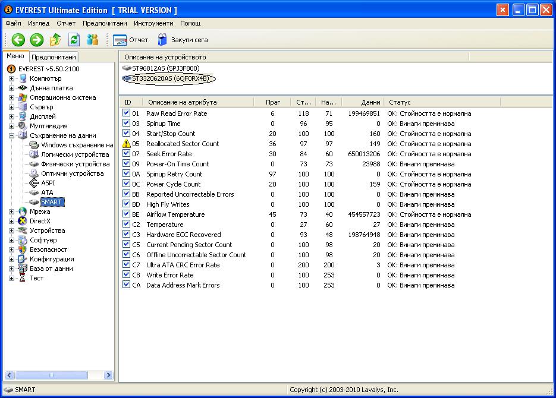The width and height of the screenshot is (556, 398).
Task: Uncheck the Raw Read Error Rate checkbox
Action: 126,113
